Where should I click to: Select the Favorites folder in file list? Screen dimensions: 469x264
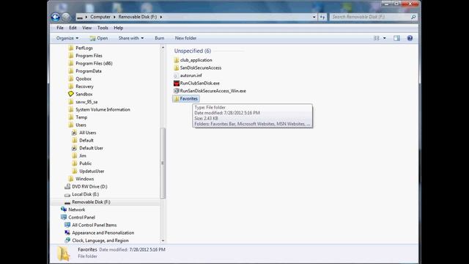185,99
